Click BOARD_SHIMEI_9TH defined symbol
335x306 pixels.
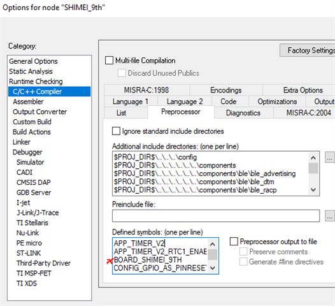click(x=148, y=260)
